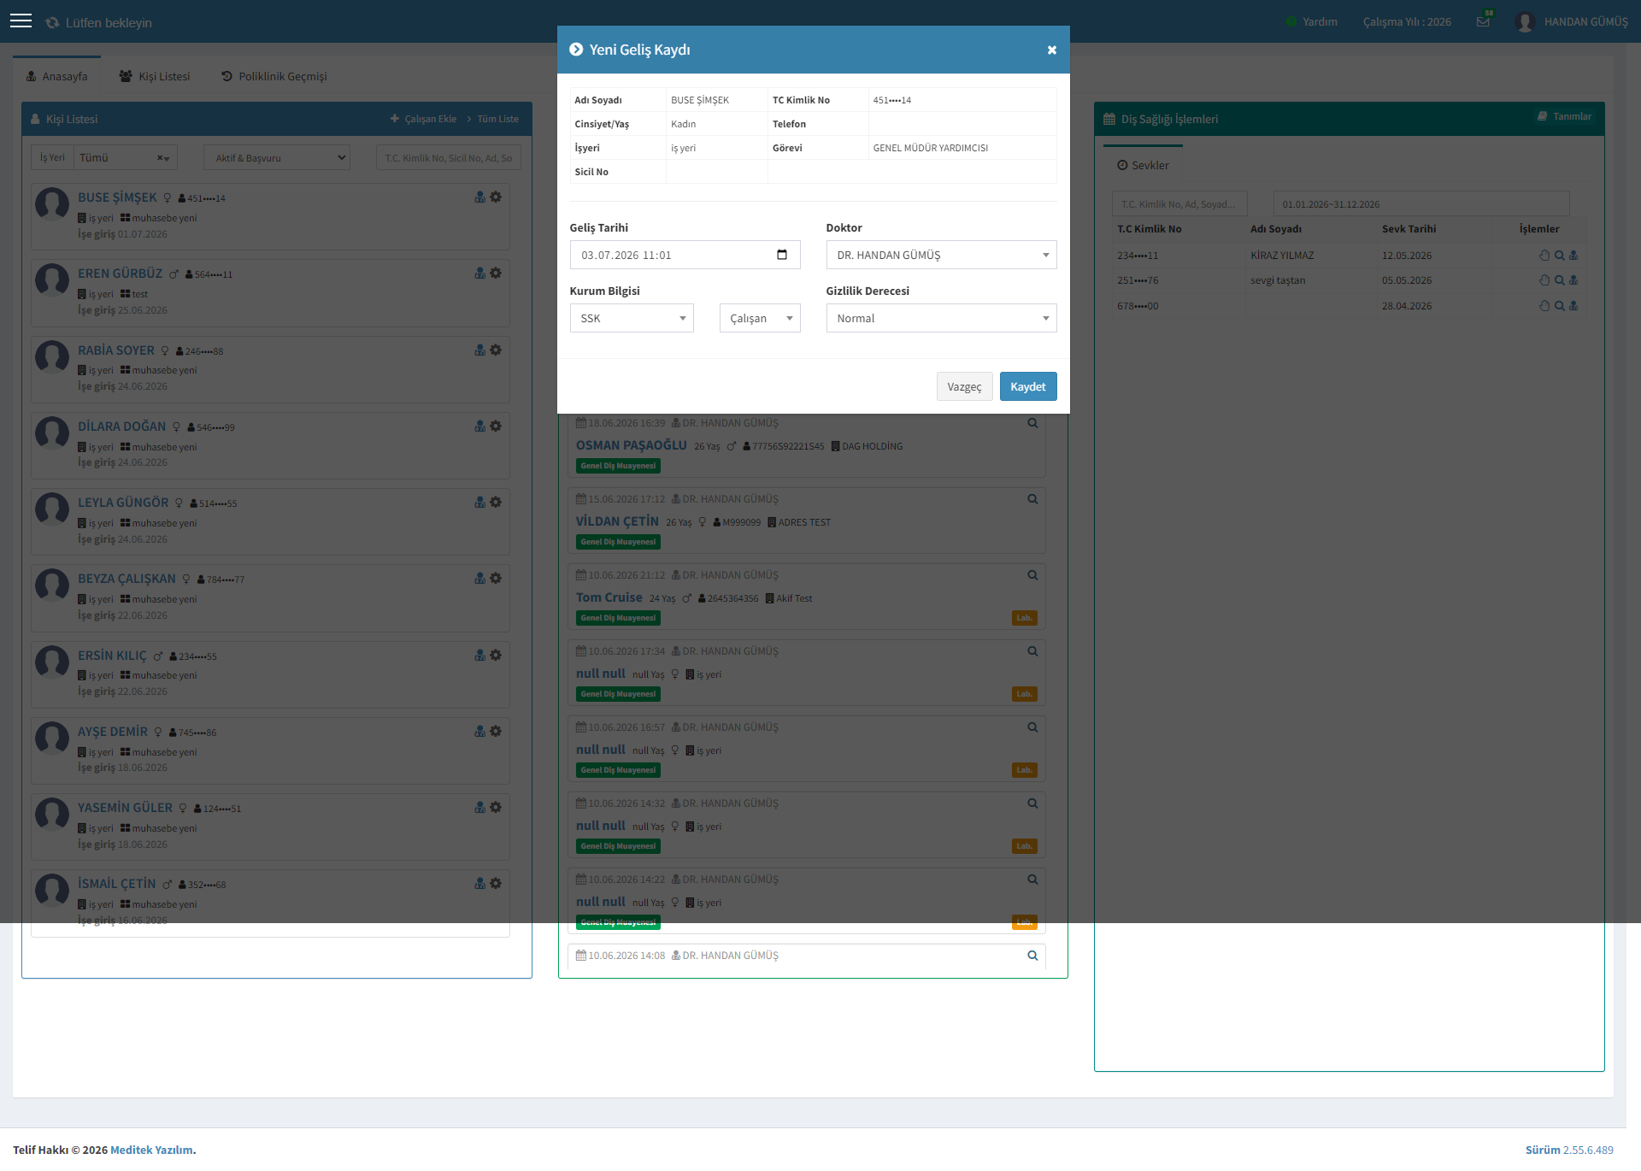Click the gear icon for BUSE ŞİMŞEK
The image size is (1641, 1171).
[x=496, y=197]
